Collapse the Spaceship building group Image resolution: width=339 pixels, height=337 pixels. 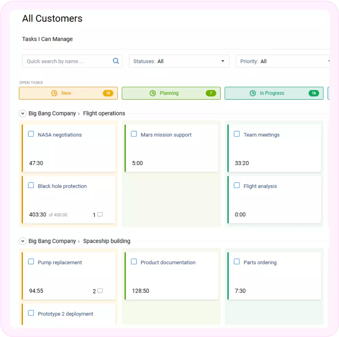tap(23, 241)
